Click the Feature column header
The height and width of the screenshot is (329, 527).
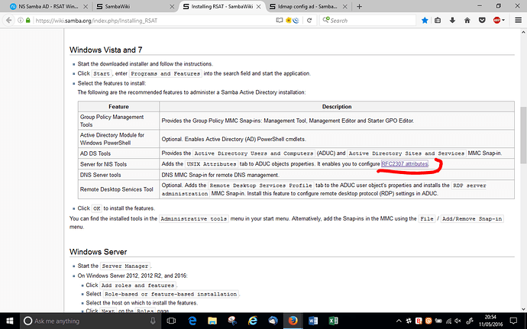click(x=118, y=107)
